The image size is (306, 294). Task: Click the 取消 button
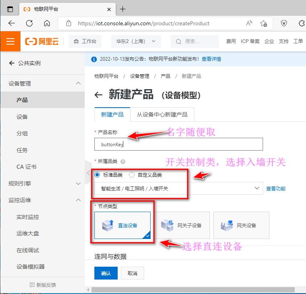133,273
